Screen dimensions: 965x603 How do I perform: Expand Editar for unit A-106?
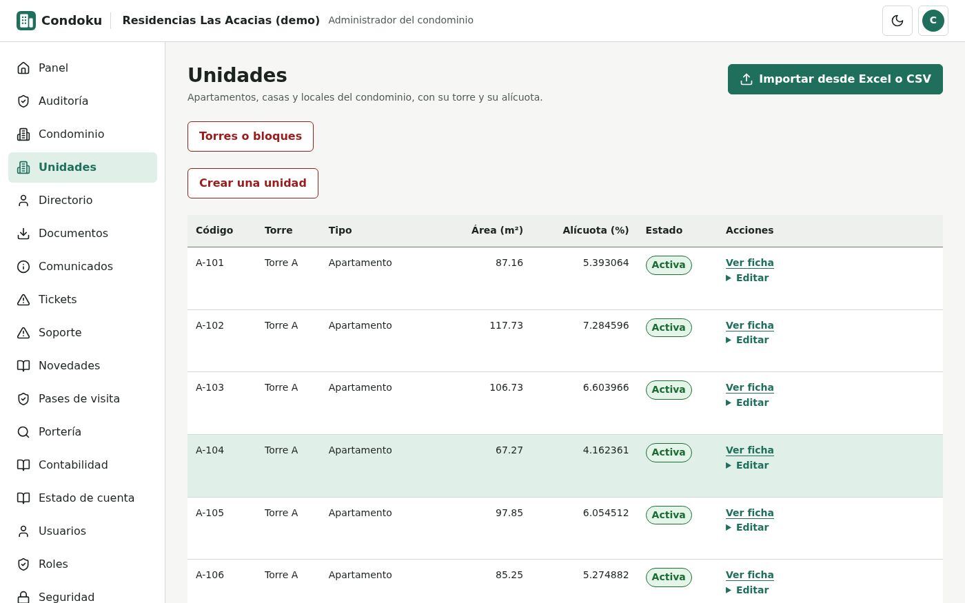[747, 590]
